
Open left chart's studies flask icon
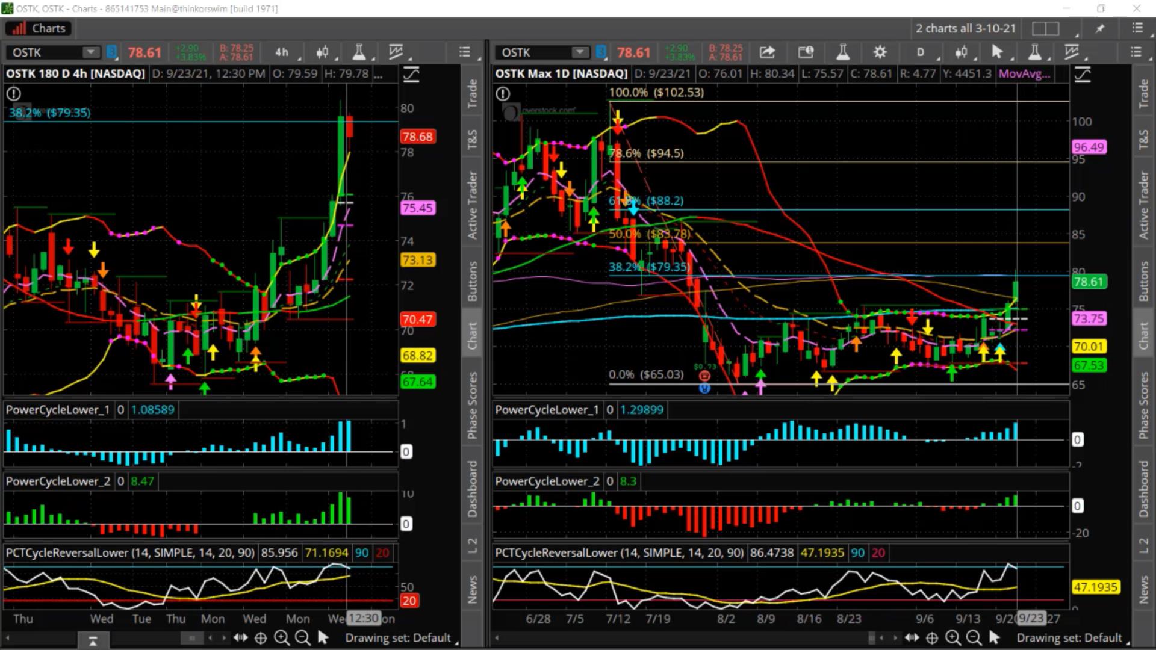pos(359,52)
